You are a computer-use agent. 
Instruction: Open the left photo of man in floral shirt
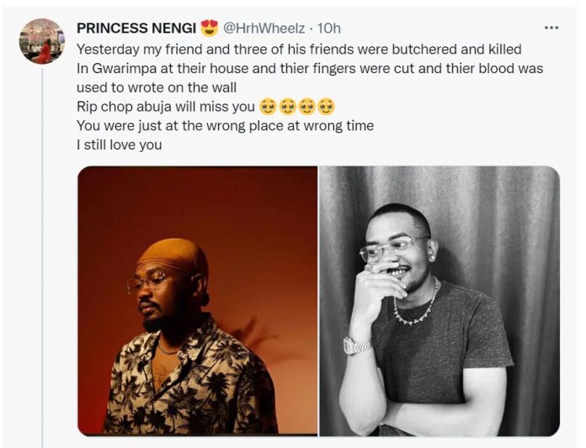(x=197, y=300)
